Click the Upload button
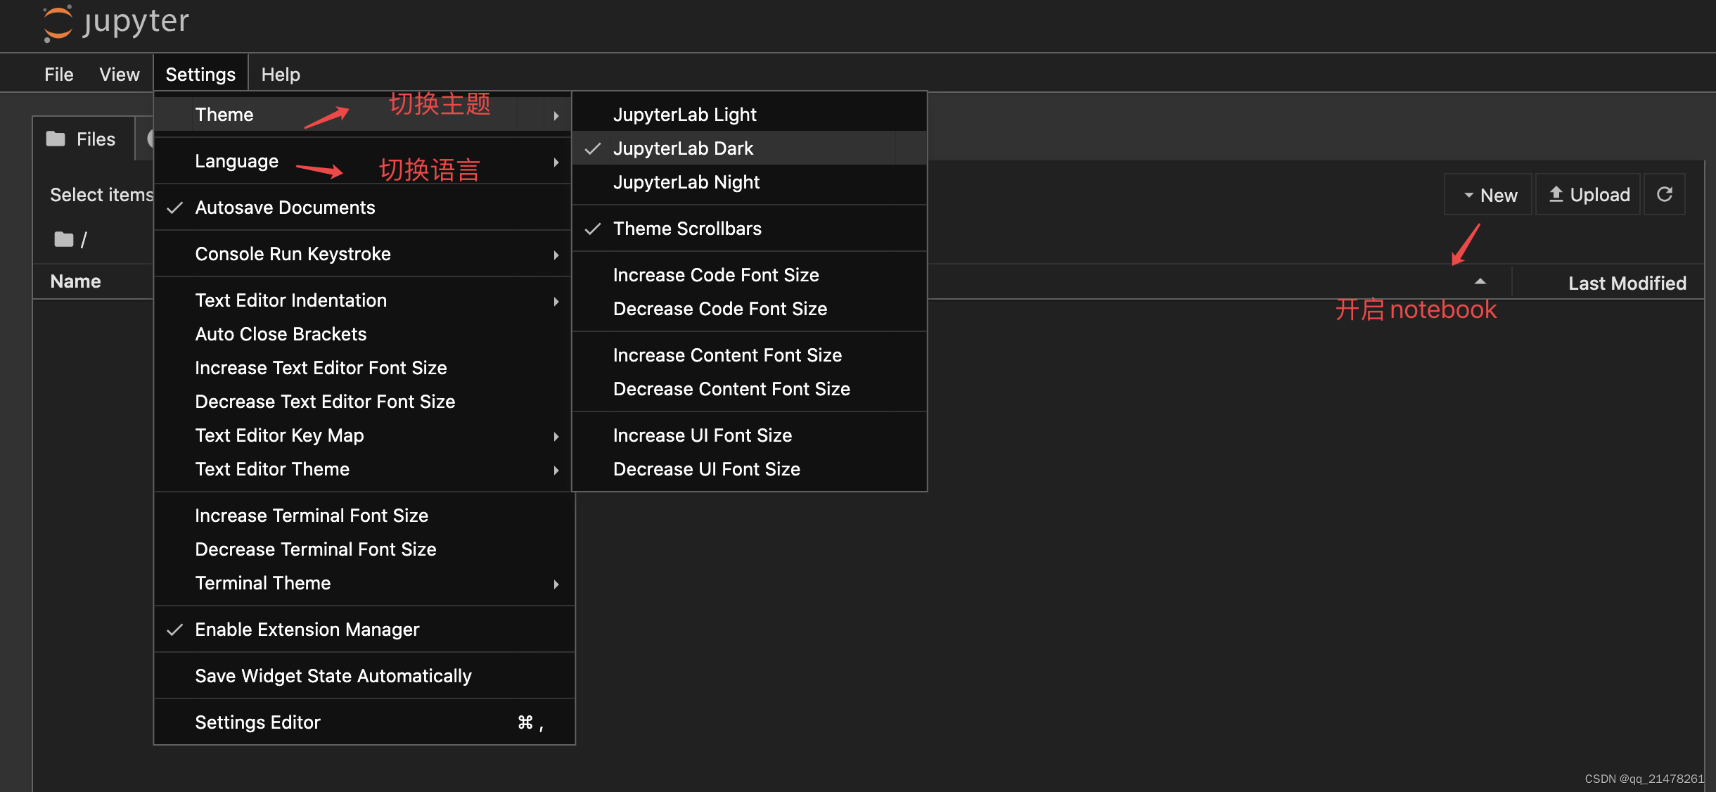 (x=1589, y=194)
